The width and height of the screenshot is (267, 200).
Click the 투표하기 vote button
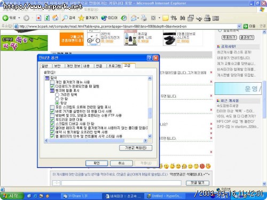[229, 37]
